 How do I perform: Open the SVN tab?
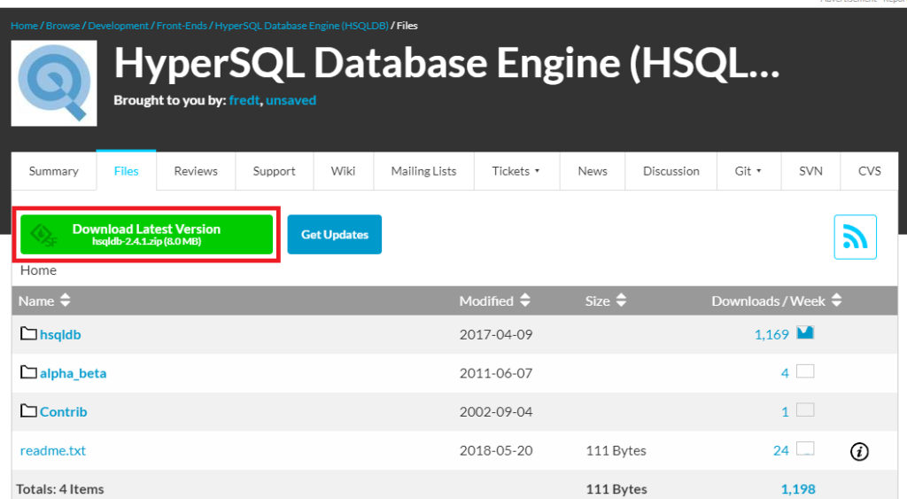810,171
